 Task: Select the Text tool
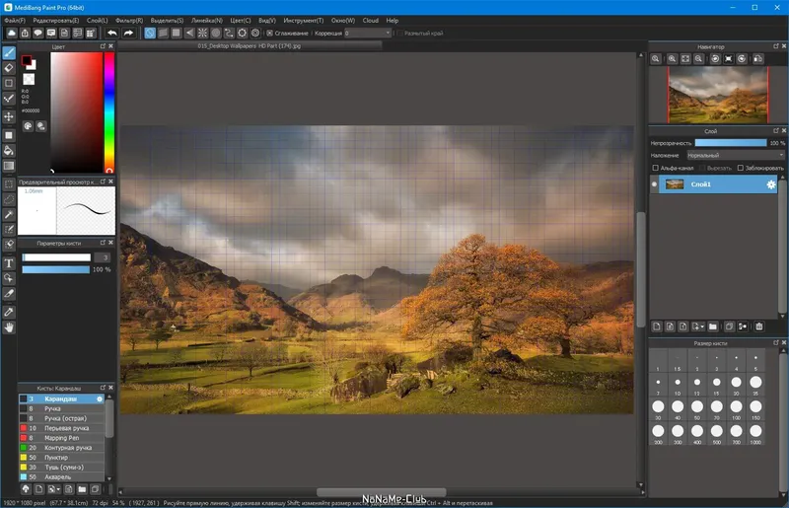click(x=9, y=263)
